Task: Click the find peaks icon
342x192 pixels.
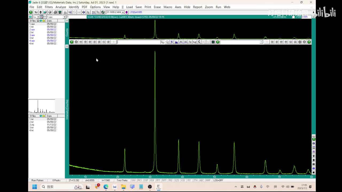Action: point(65,12)
